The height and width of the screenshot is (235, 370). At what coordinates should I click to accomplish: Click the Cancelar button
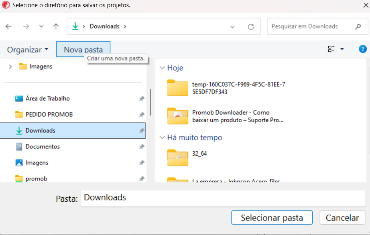pos(342,218)
